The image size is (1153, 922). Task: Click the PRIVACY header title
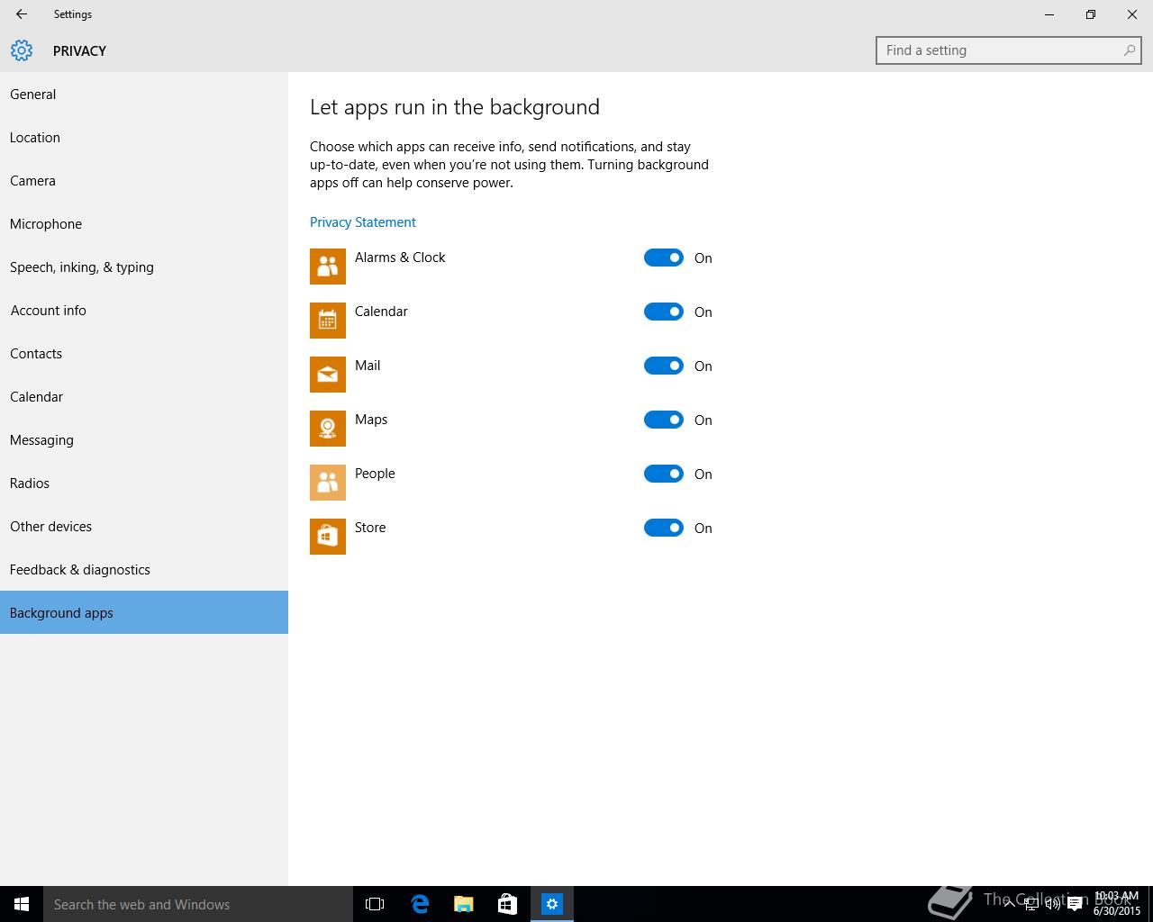click(x=79, y=50)
